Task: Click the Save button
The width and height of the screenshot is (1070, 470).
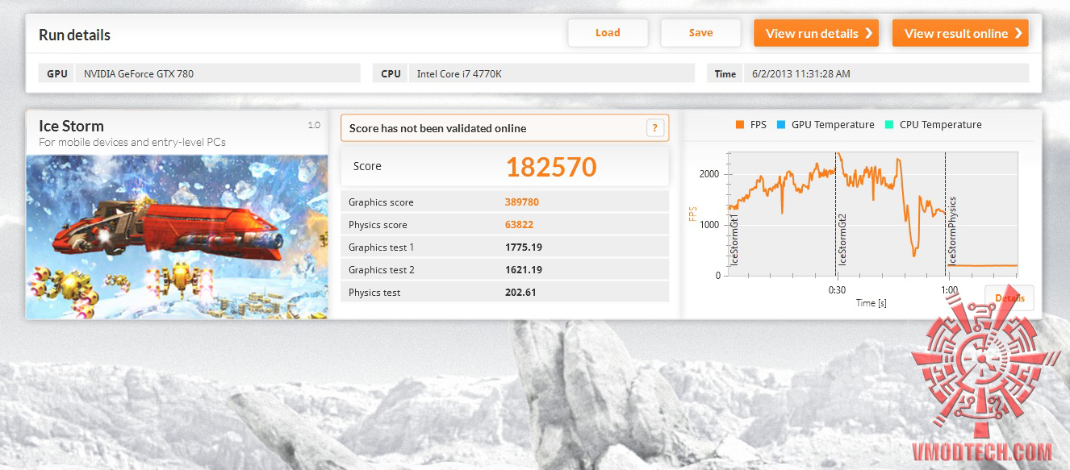Action: pyautogui.click(x=700, y=33)
